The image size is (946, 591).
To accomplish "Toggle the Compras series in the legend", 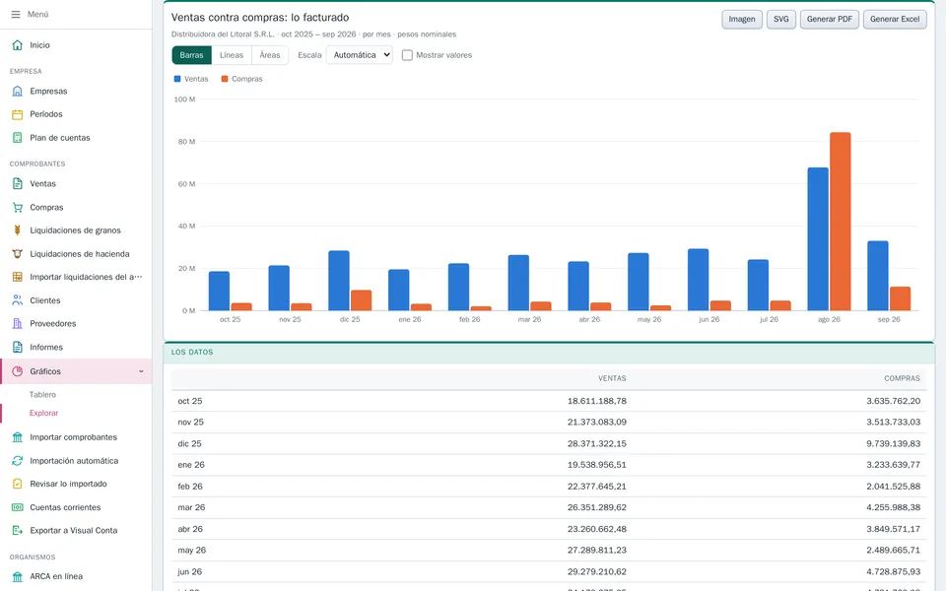I will (x=242, y=79).
